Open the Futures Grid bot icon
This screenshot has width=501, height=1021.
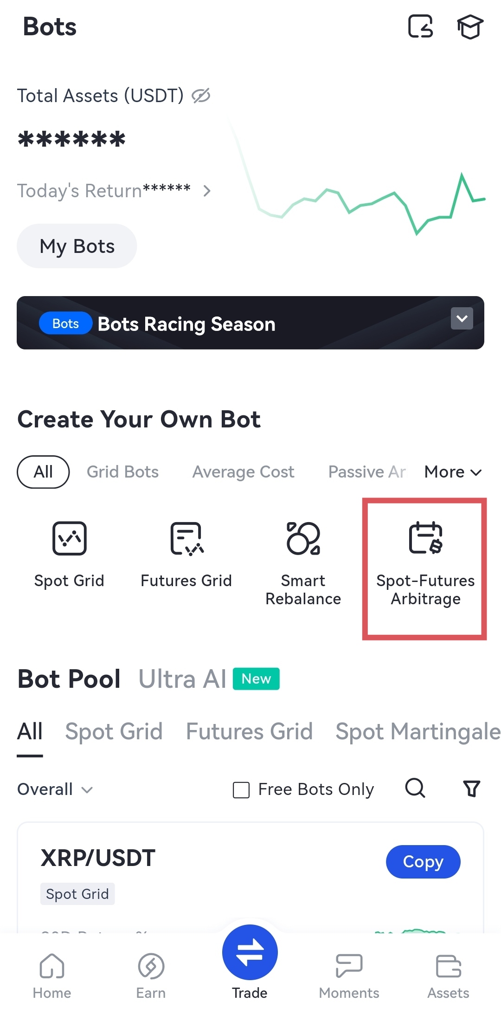[186, 538]
